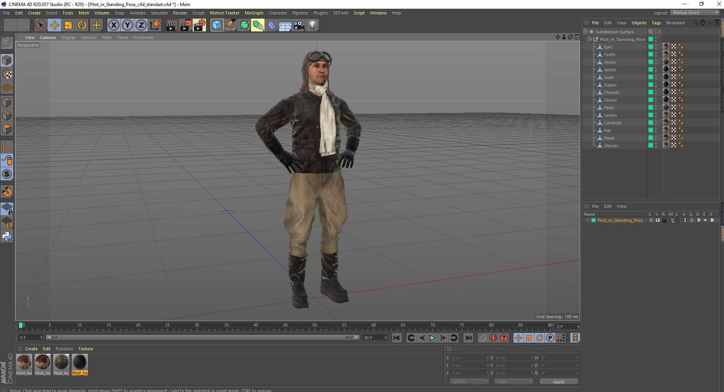The height and width of the screenshot is (392, 724).
Task: Click the Apply button
Action: pyautogui.click(x=559, y=382)
